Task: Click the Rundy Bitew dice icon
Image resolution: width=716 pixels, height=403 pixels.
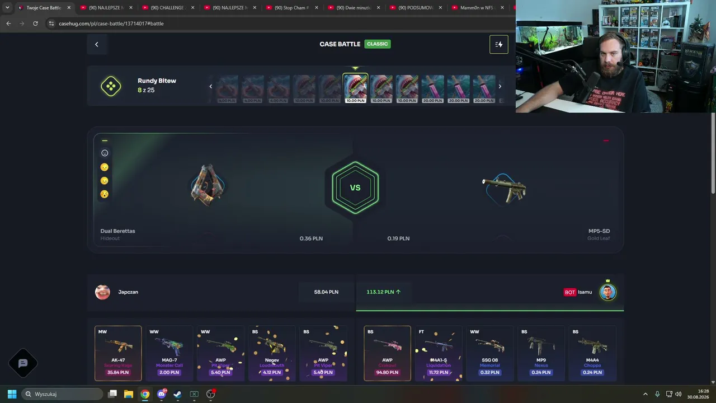Action: point(111,86)
